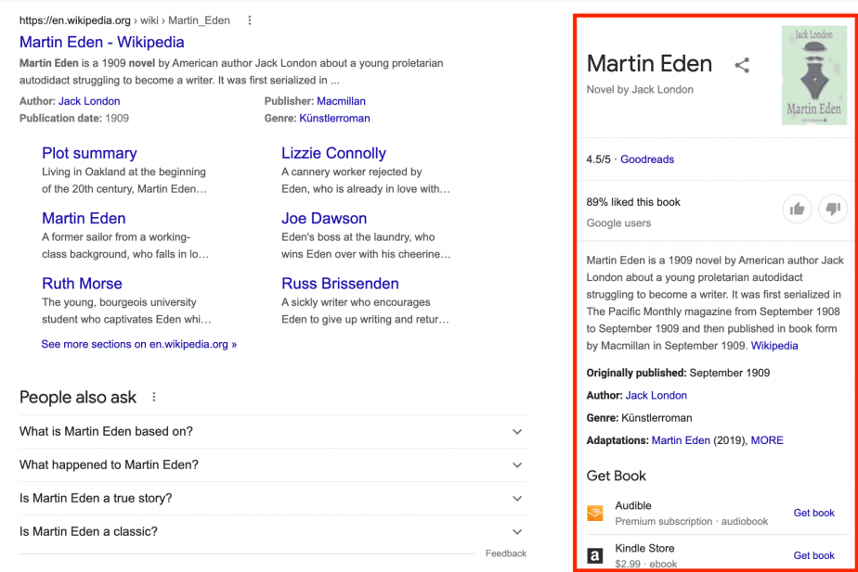Click the share icon next to Martin Eden
Image resolution: width=858 pixels, height=572 pixels.
coord(742,65)
